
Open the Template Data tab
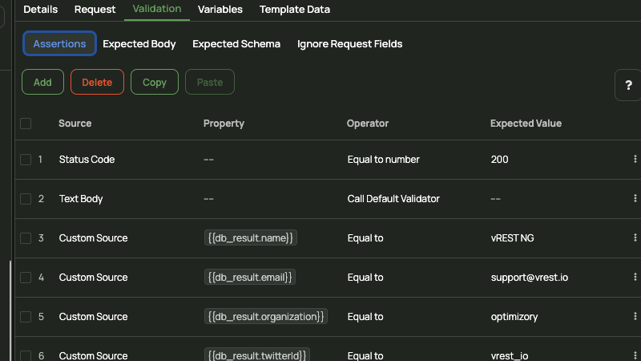coord(295,9)
